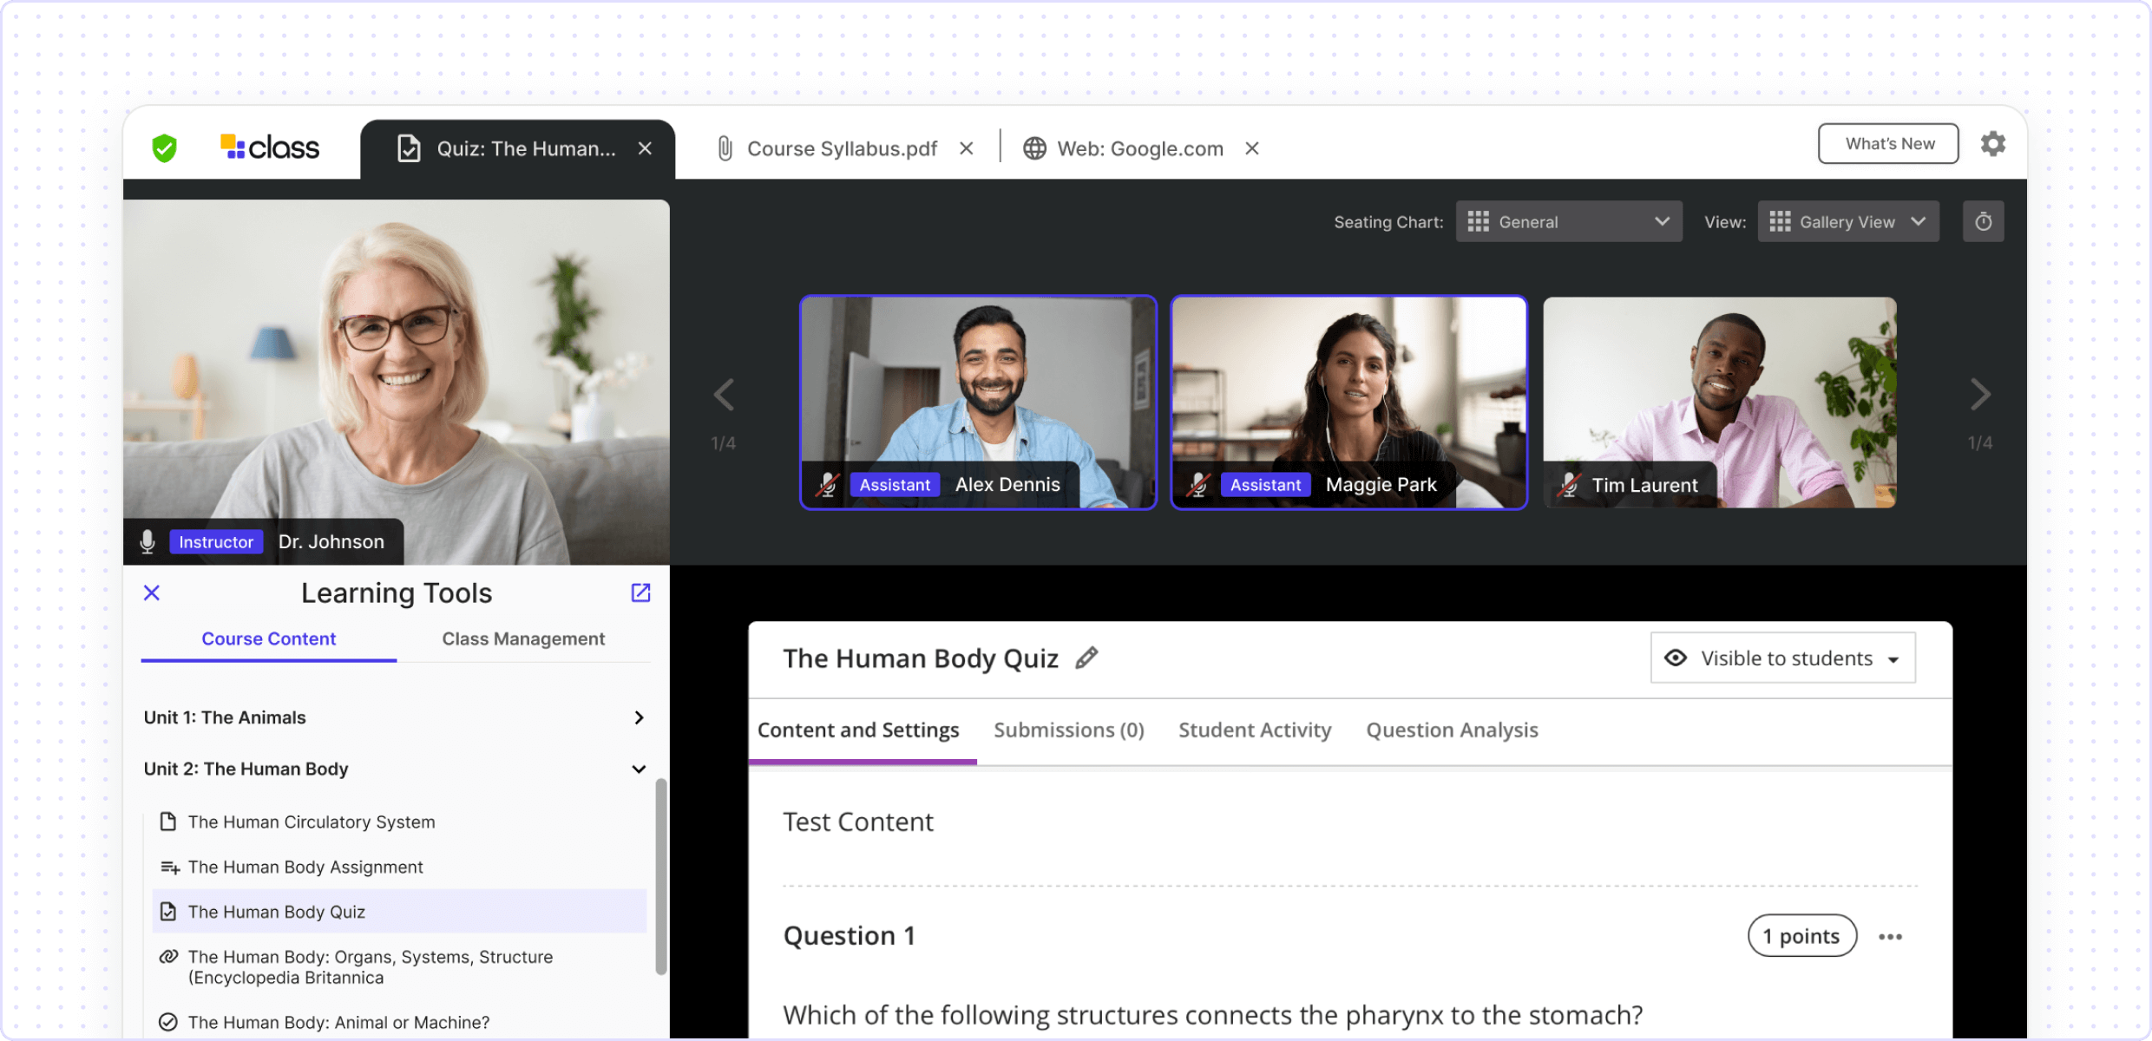
Task: Open the Submissions (0) tab
Action: pos(1068,730)
